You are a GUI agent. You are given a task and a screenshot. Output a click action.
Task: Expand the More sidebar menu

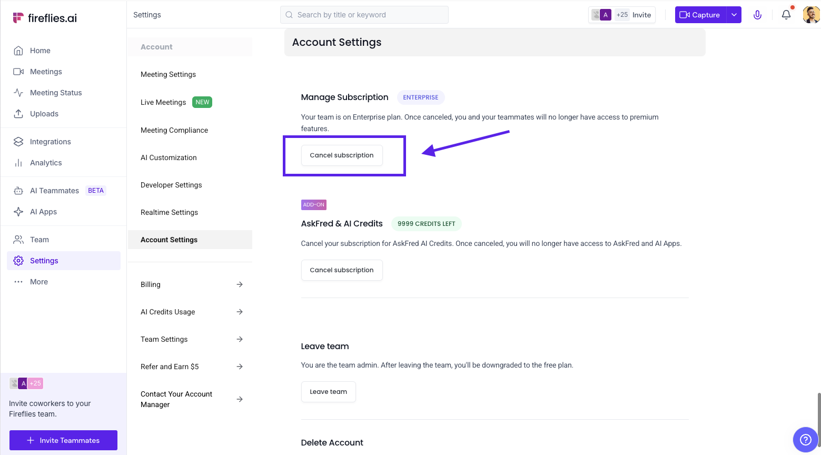(x=38, y=282)
